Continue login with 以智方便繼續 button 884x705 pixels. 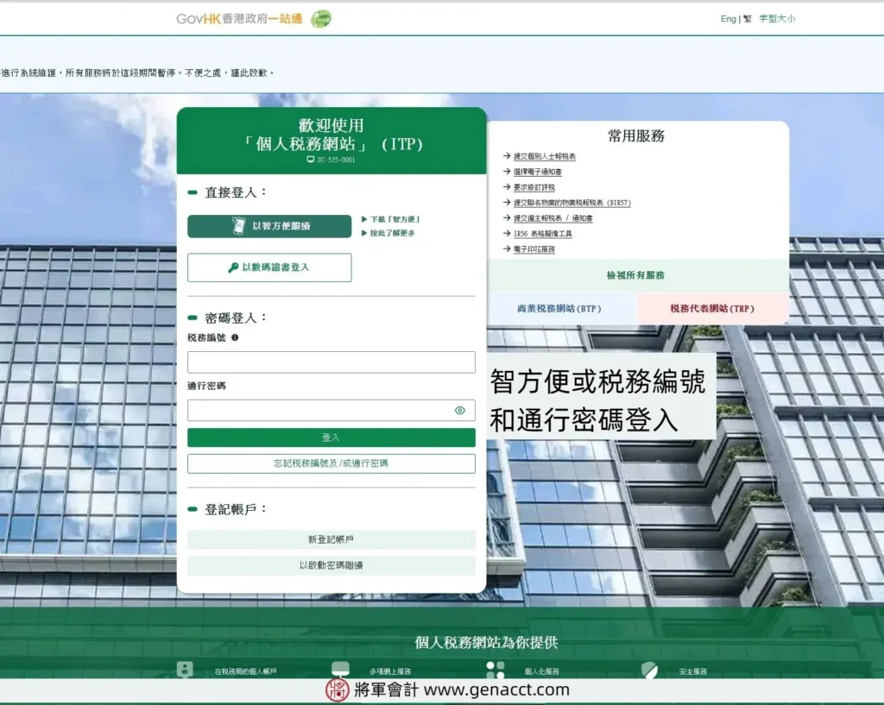tap(269, 226)
